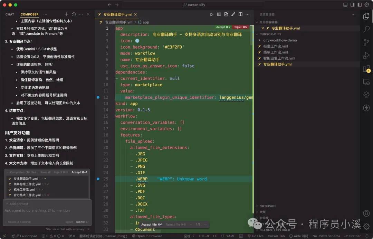Open the Extensions view with badge 1
373x239 pixels.
click(x=366, y=69)
